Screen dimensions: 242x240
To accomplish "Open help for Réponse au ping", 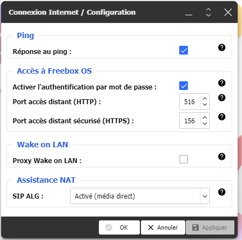I will click(x=222, y=47).
